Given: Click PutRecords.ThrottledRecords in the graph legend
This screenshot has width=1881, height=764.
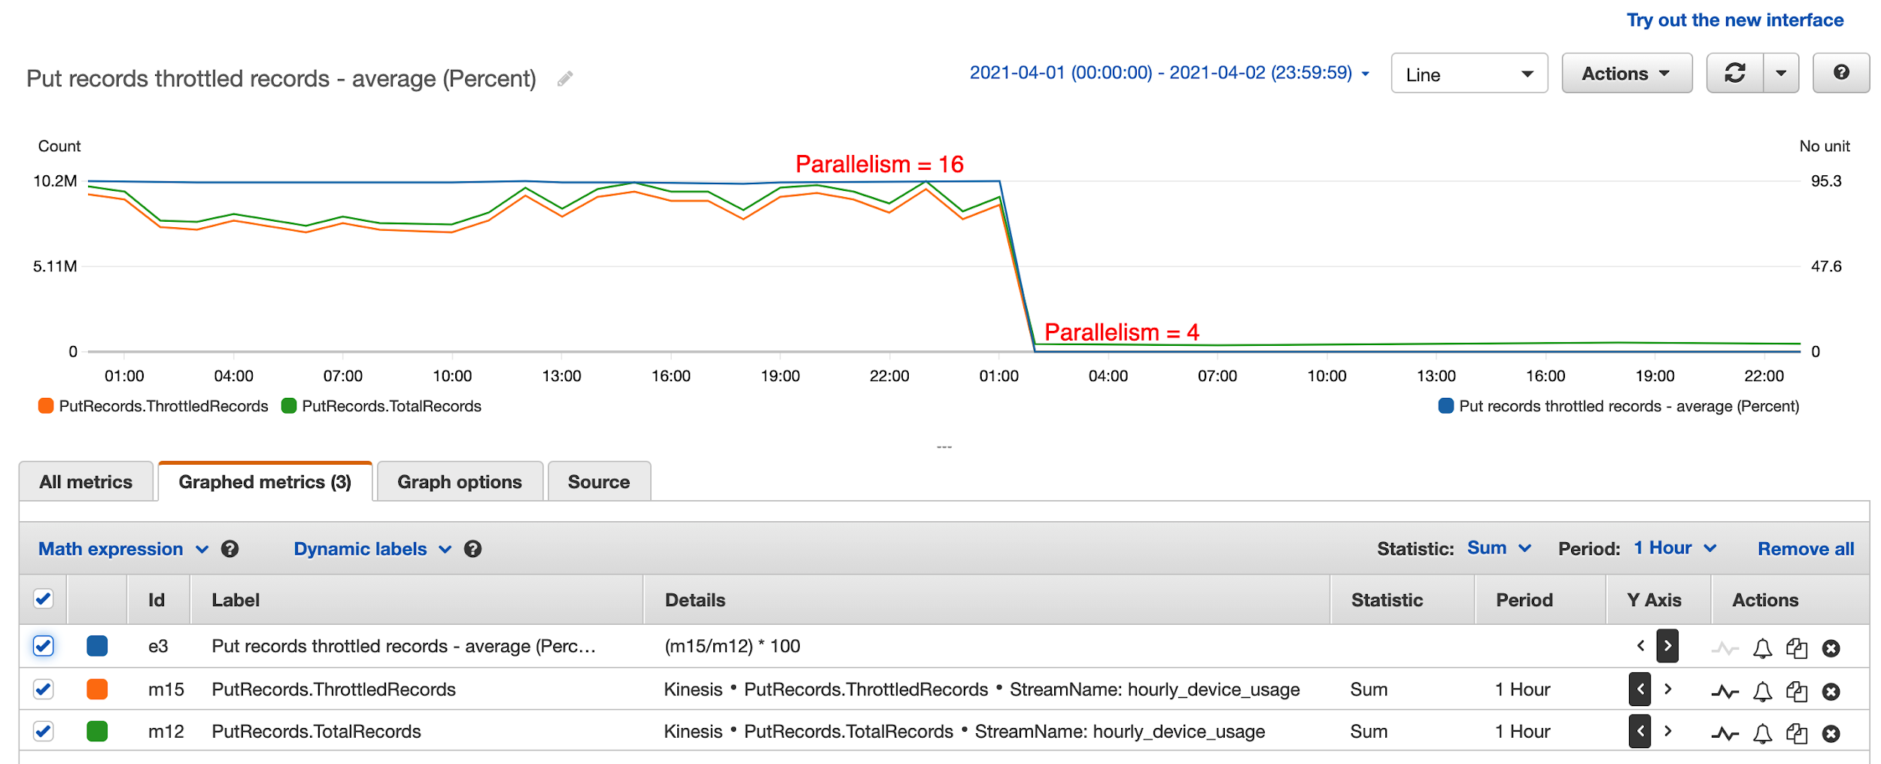Looking at the screenshot, I should coord(153,406).
